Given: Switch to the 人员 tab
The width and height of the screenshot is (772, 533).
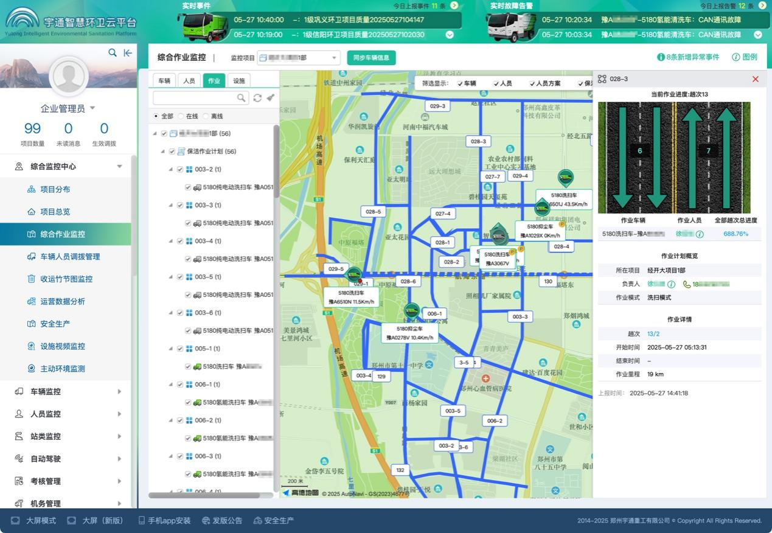Looking at the screenshot, I should (x=189, y=80).
